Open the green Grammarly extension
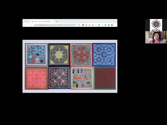The height and width of the screenshot is (125, 167). point(99,25)
